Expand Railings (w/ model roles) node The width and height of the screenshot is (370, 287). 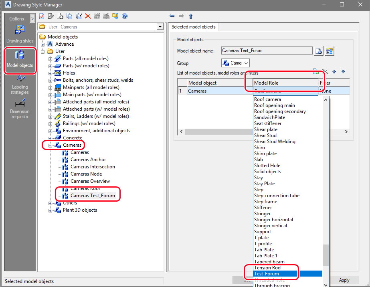50,124
